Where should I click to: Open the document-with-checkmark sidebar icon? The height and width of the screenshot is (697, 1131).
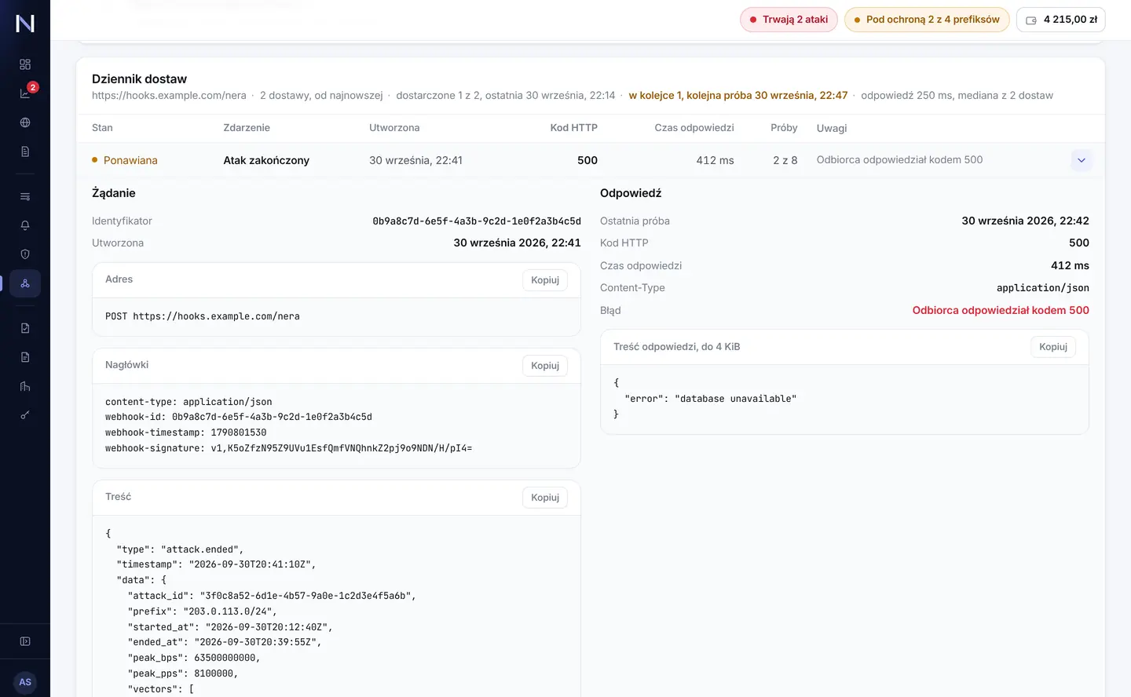point(25,328)
